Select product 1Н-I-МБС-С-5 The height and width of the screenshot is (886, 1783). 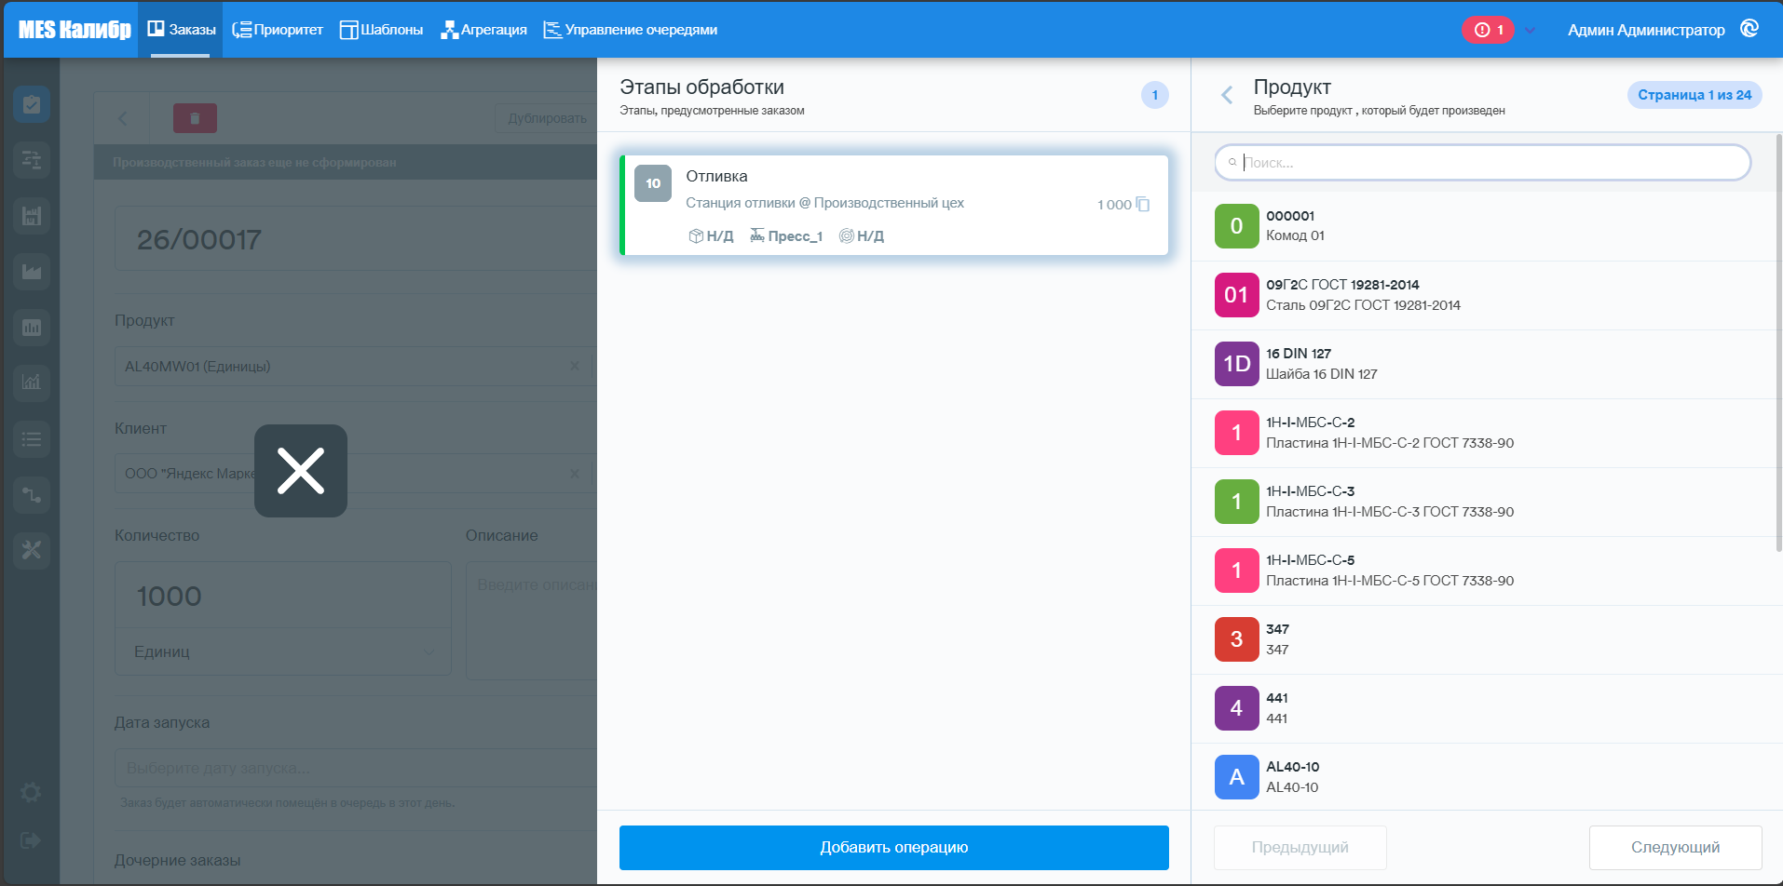tap(1485, 571)
